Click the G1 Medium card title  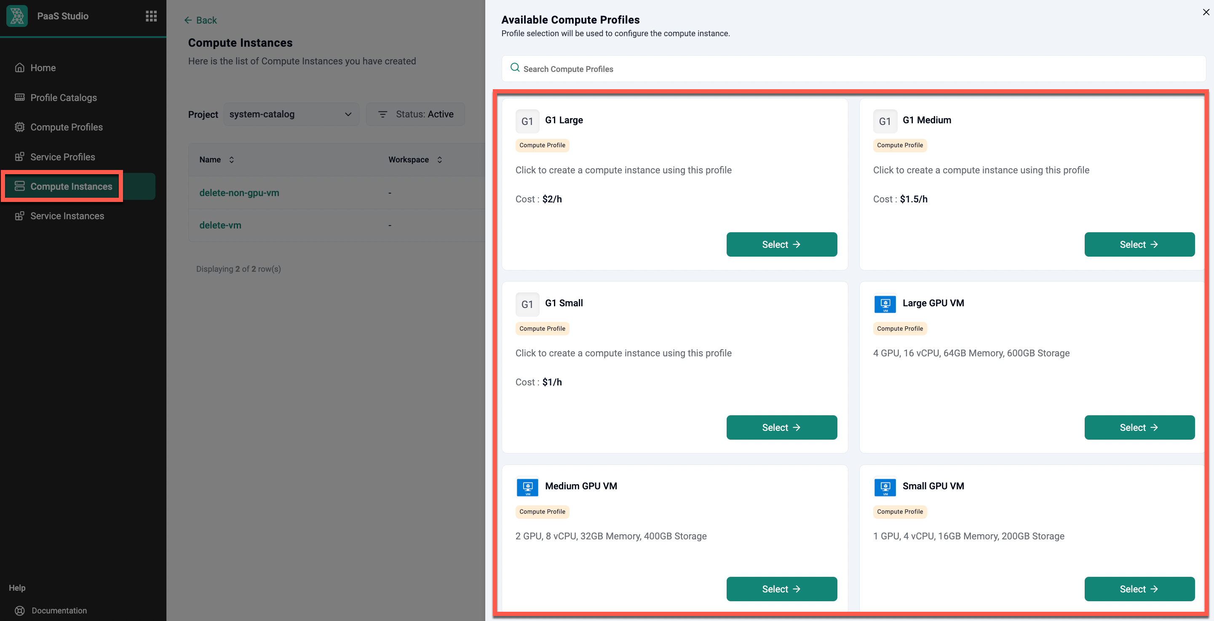point(927,120)
